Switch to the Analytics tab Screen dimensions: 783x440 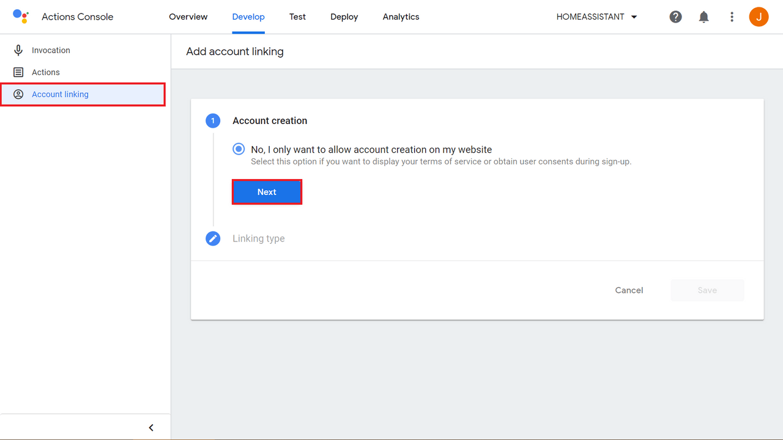(x=401, y=17)
